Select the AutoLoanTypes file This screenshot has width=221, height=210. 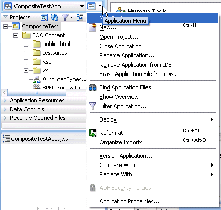pyautogui.click(x=64, y=79)
